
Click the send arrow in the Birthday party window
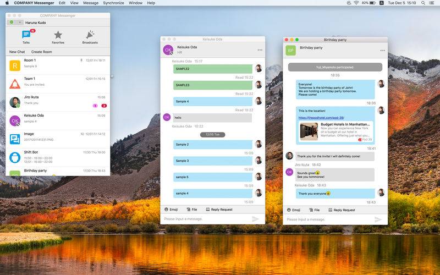378,219
